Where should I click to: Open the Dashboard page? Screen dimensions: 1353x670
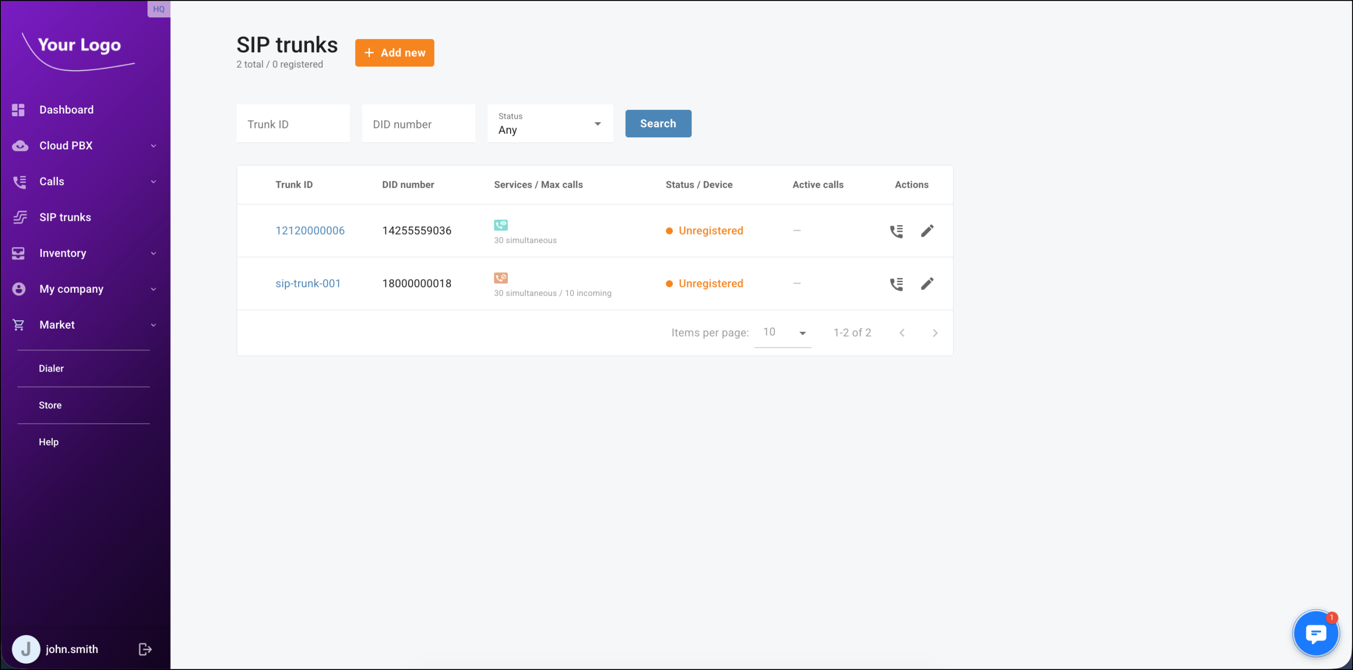(x=66, y=110)
